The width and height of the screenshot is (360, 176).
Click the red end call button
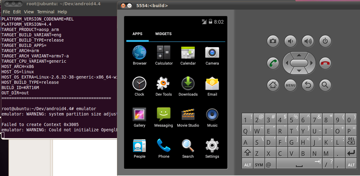tap(325, 63)
